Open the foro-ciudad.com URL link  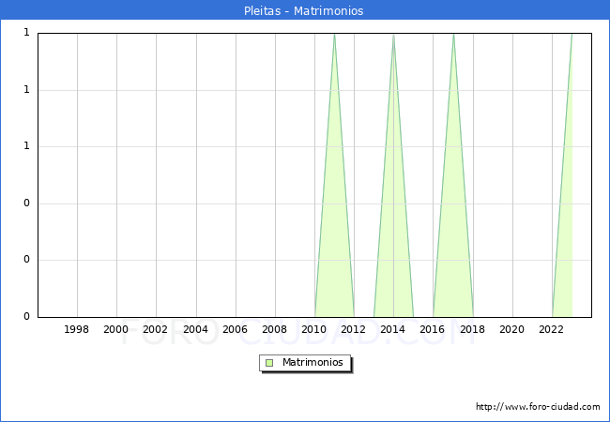click(x=538, y=407)
